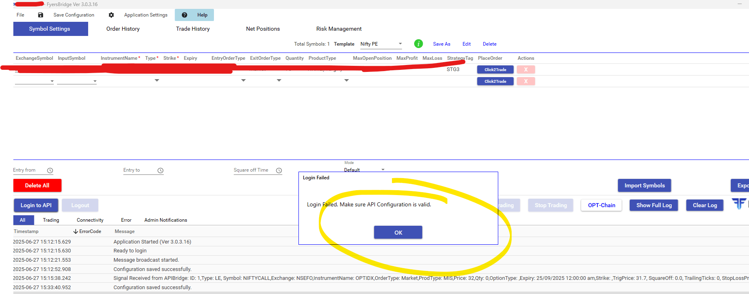Click the Login to API button

point(36,205)
